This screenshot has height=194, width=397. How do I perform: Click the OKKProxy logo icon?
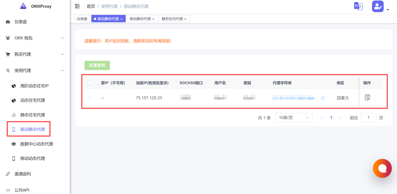pyautogui.click(x=23, y=6)
